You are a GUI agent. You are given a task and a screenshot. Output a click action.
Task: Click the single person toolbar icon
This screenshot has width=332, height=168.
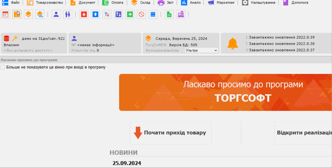tap(56, 15)
